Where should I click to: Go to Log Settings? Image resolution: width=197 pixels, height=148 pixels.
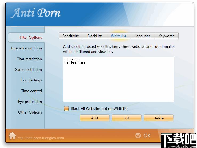31,80
